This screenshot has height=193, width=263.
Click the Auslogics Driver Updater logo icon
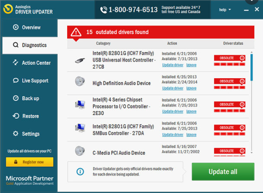(x=8, y=9)
